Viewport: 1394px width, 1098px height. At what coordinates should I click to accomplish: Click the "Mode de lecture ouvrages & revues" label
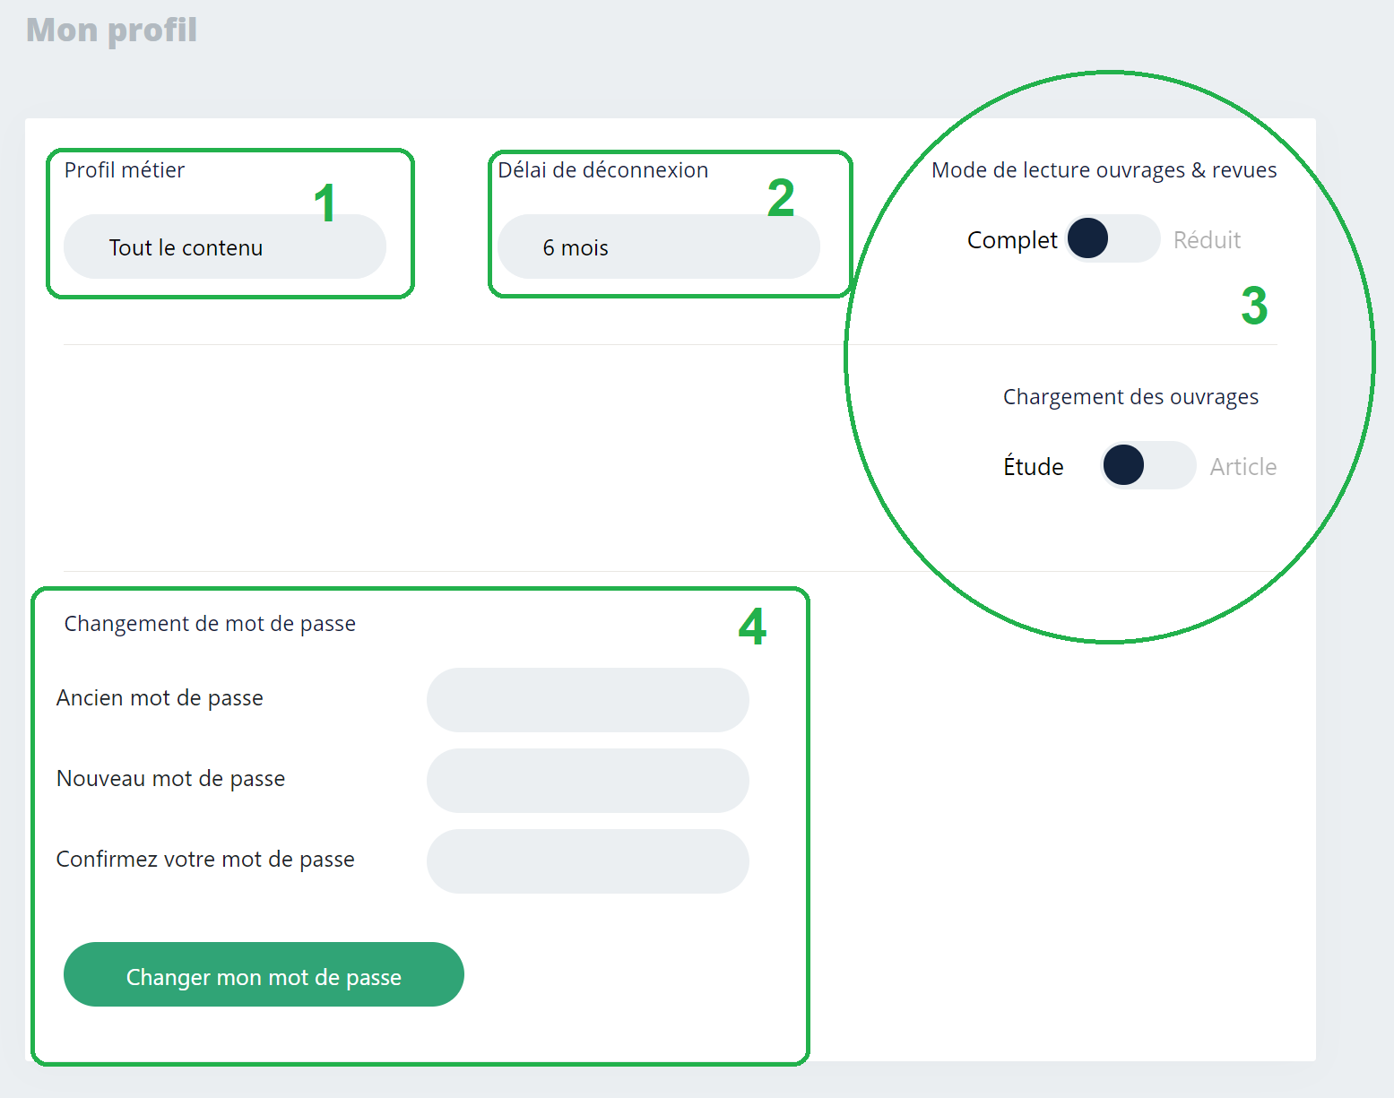click(x=1104, y=169)
